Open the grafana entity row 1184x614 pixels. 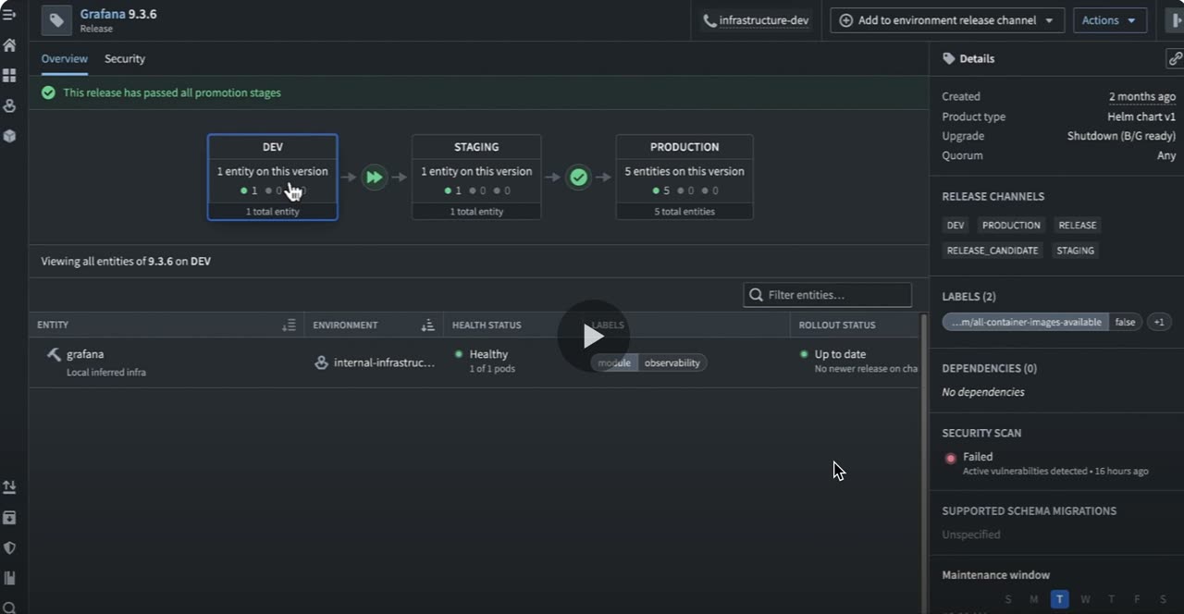(474, 362)
